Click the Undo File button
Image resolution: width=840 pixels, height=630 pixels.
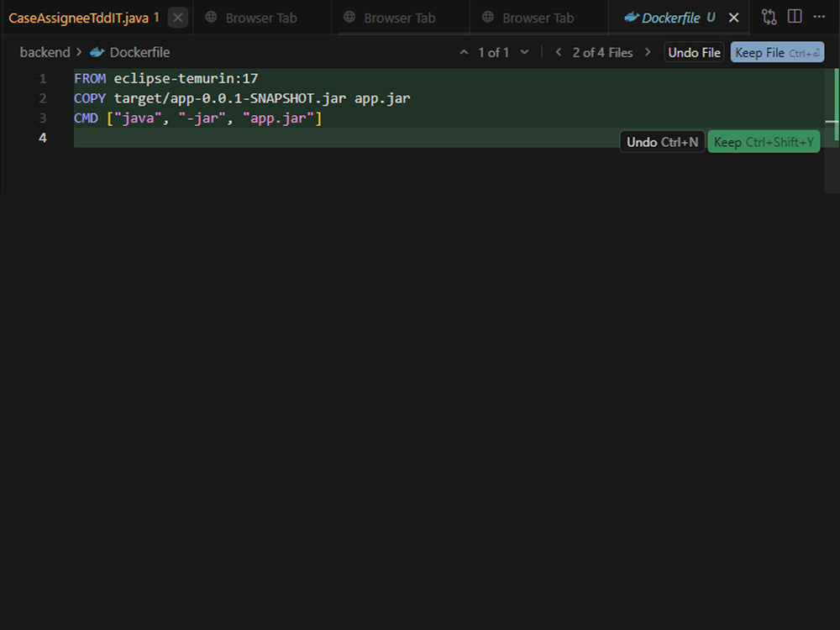point(695,52)
